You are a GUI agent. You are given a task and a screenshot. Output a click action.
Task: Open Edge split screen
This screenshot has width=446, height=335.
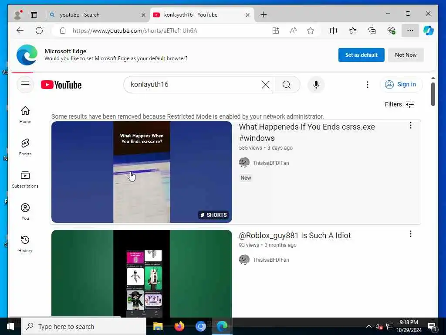pyautogui.click(x=333, y=31)
